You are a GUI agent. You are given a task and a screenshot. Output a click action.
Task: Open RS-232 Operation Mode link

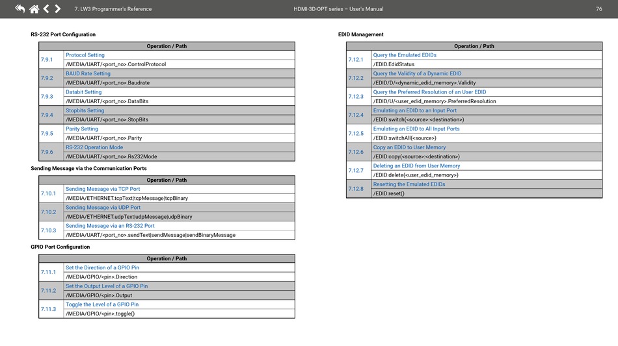click(94, 147)
